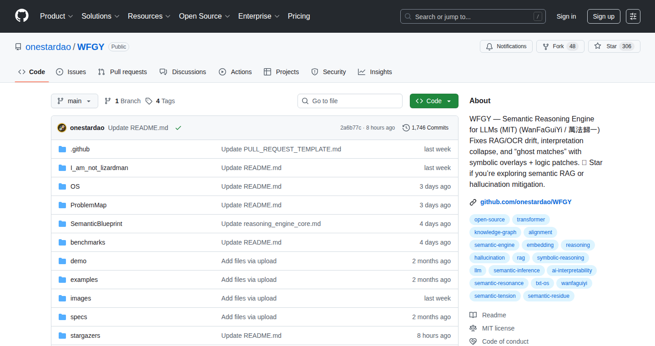Open the Resources dropdown

[149, 16]
